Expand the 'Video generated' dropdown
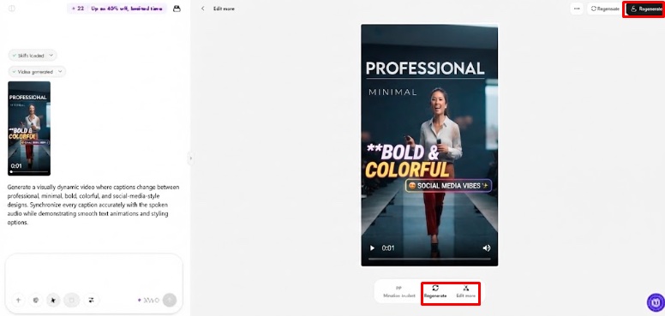 (38, 72)
